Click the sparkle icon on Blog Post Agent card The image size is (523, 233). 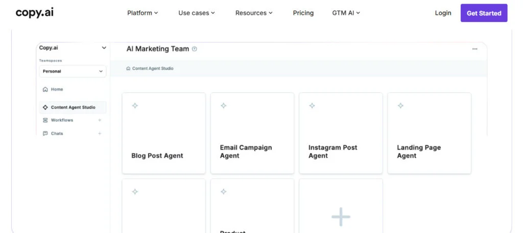135,106
